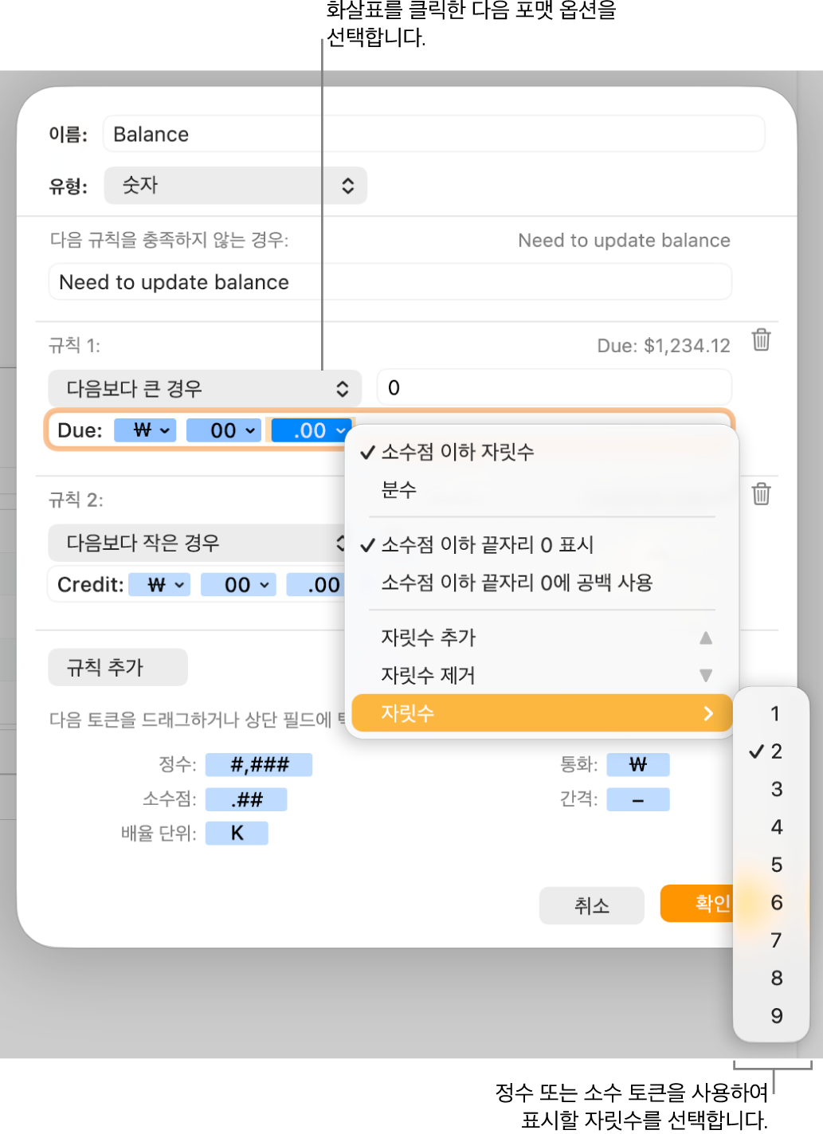Select 9 digits in submenu
823x1134 pixels.
771,1016
